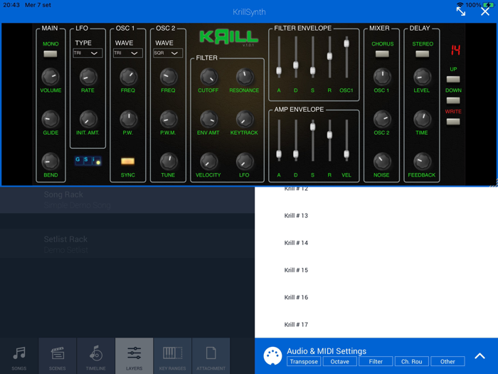This screenshot has height=374, width=498.
Task: Select the Octave settings tab
Action: [340, 362]
